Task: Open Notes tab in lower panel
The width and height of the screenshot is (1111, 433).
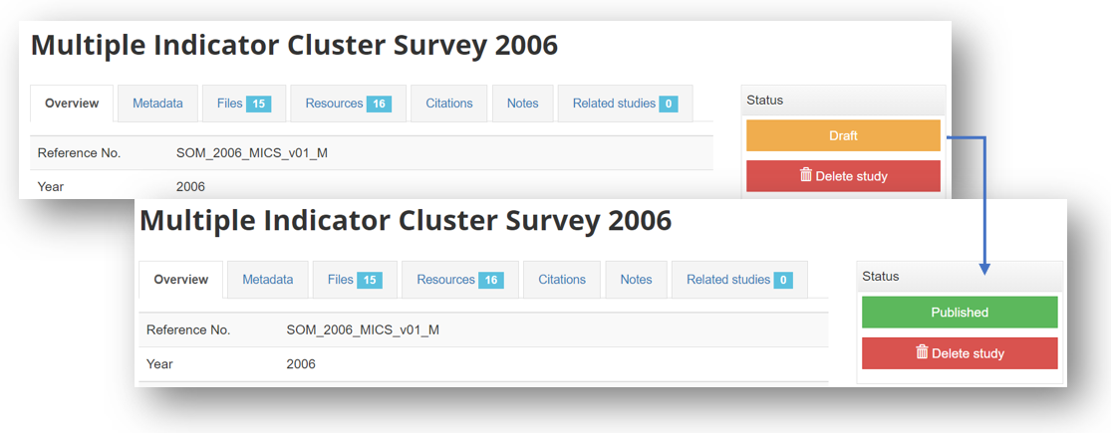Action: coord(637,280)
